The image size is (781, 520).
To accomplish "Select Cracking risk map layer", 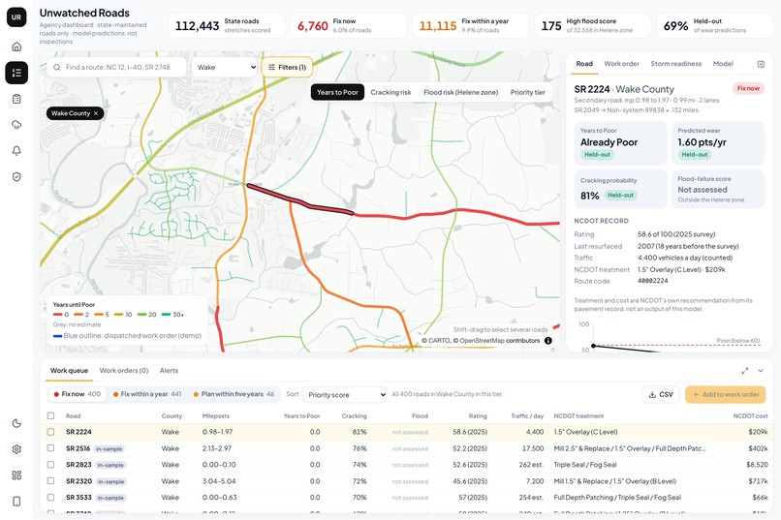I will (x=391, y=93).
